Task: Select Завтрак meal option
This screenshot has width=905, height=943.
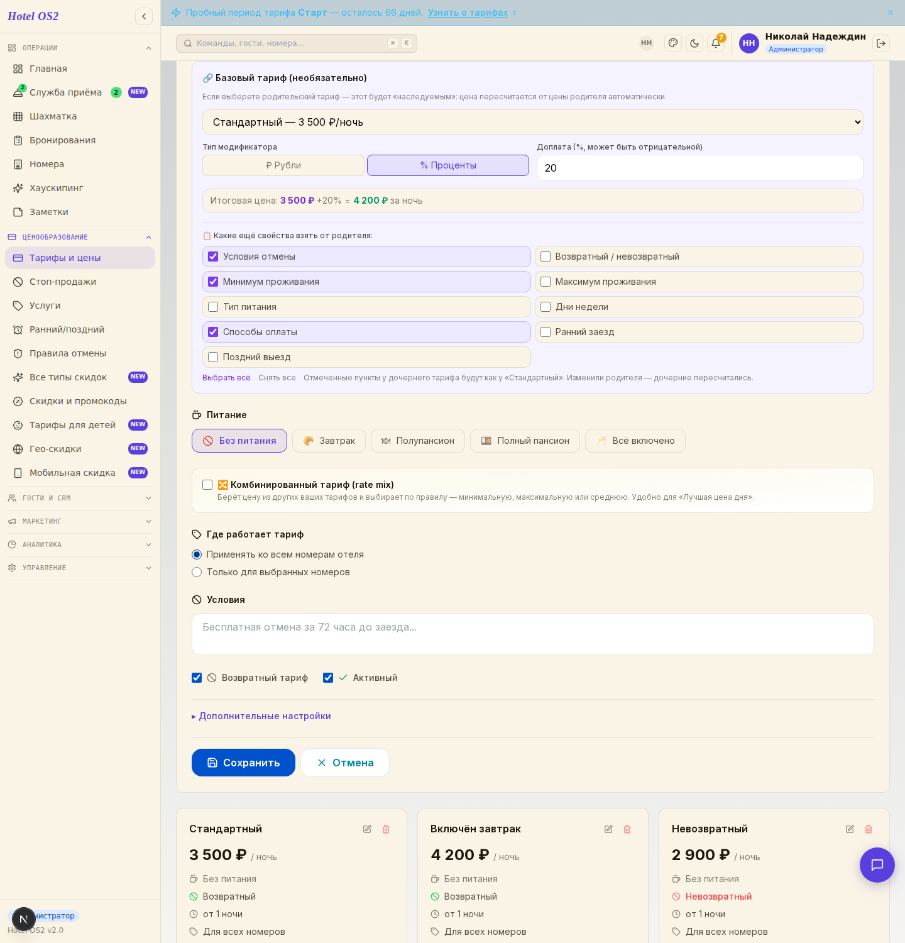Action: (x=329, y=441)
